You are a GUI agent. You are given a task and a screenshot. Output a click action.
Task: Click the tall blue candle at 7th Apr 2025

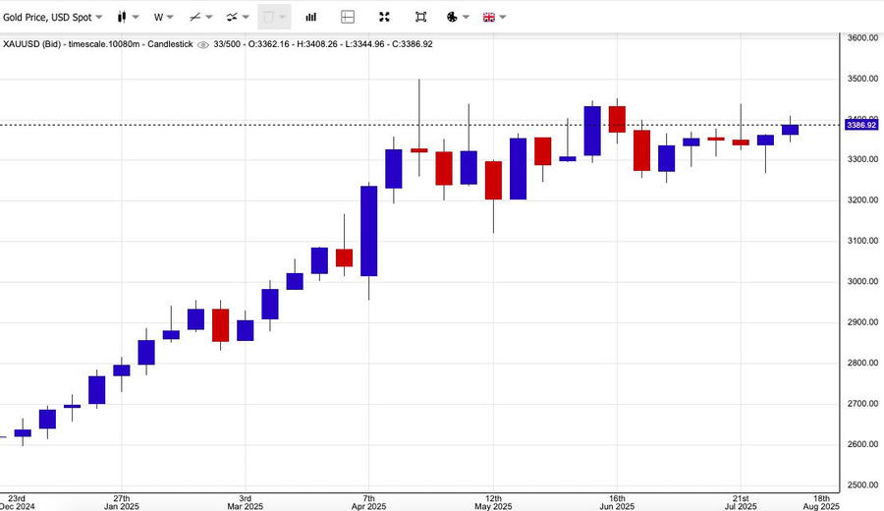(369, 231)
